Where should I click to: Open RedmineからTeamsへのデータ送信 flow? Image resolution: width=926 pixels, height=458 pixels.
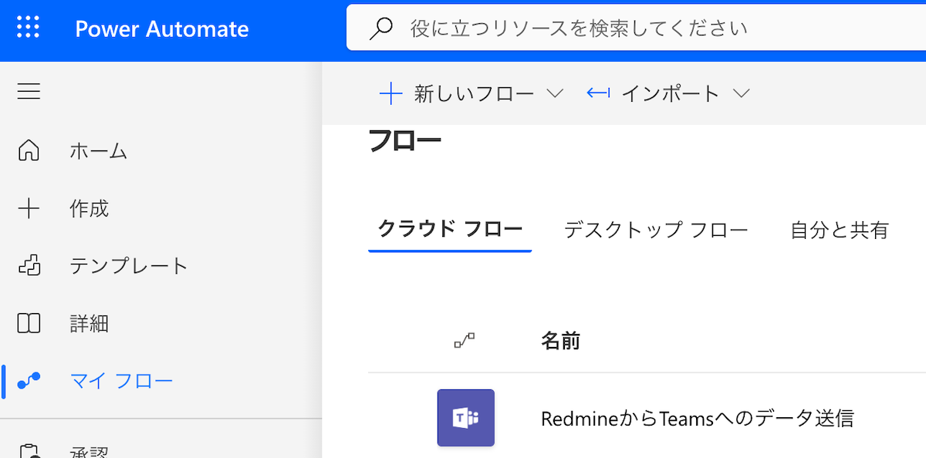(x=698, y=419)
